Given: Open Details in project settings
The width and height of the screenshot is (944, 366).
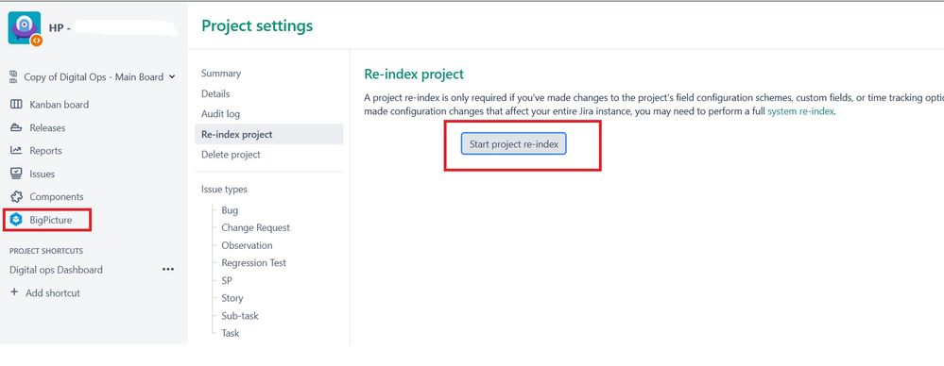Looking at the screenshot, I should [215, 93].
